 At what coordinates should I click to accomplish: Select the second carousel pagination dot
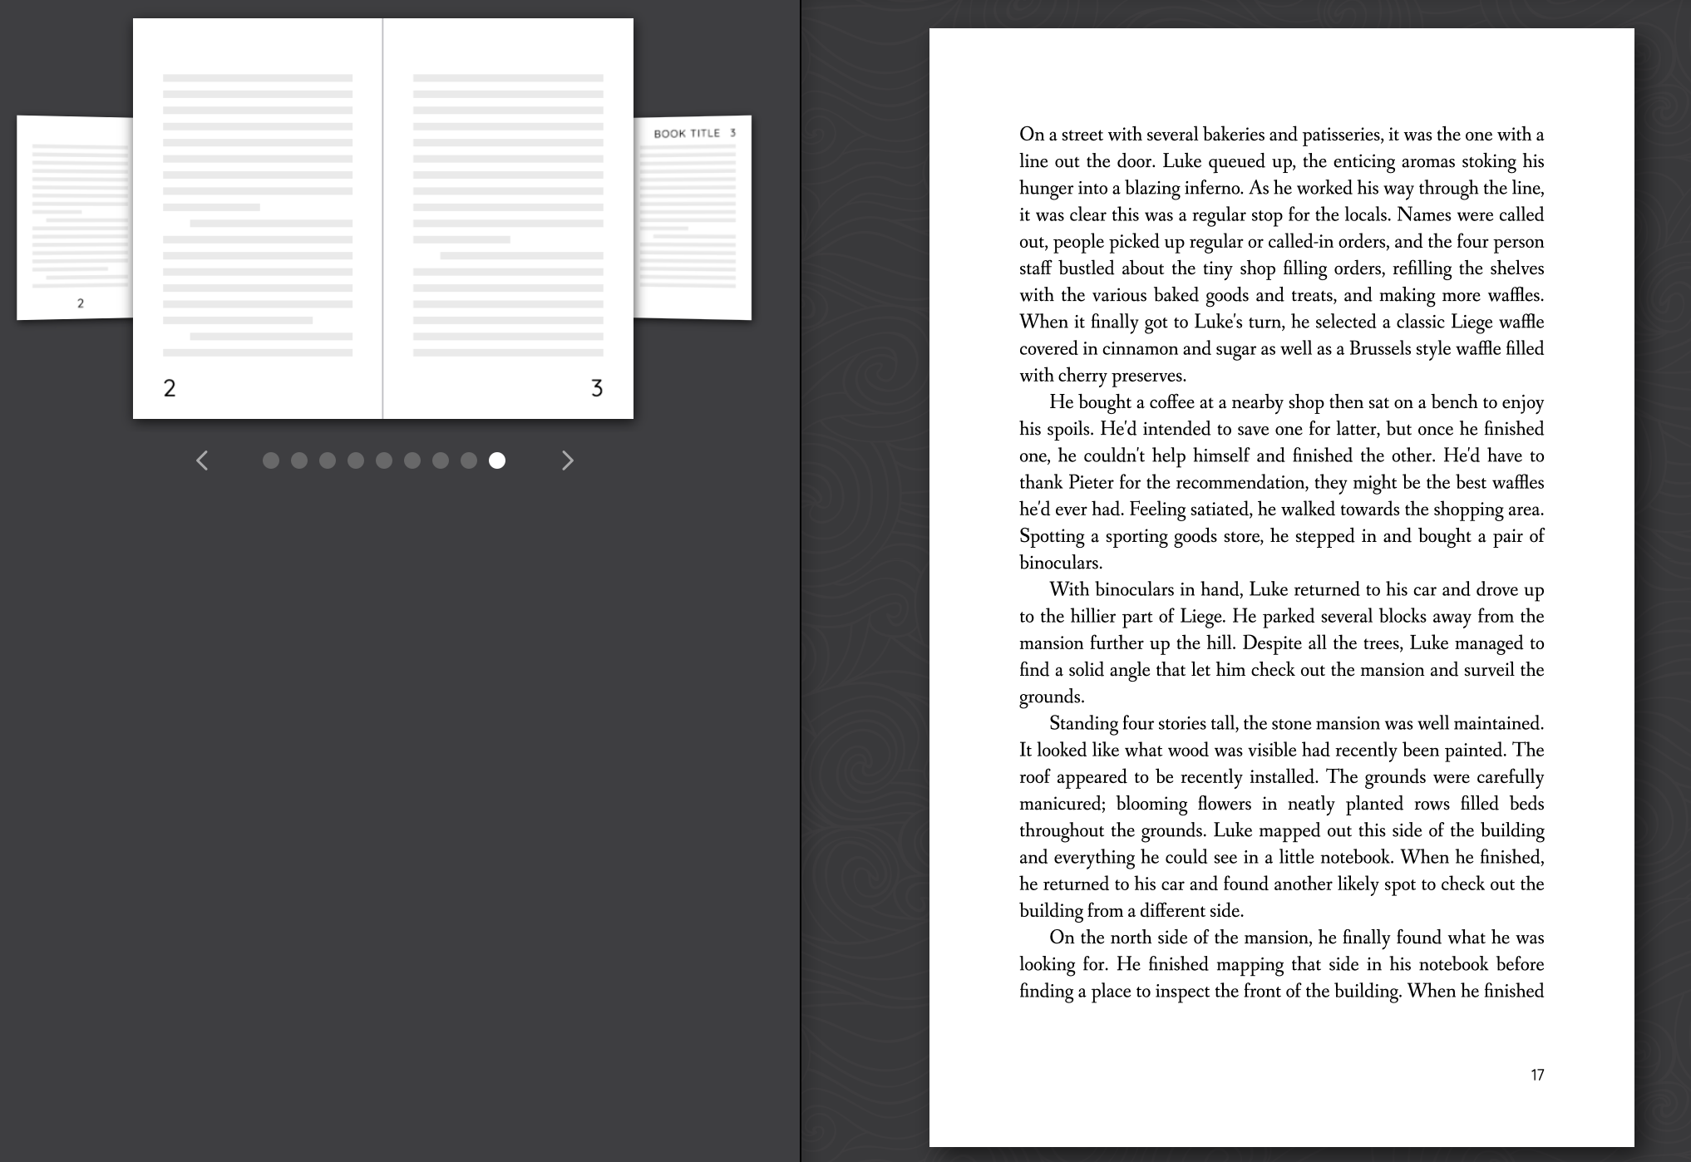[299, 460]
